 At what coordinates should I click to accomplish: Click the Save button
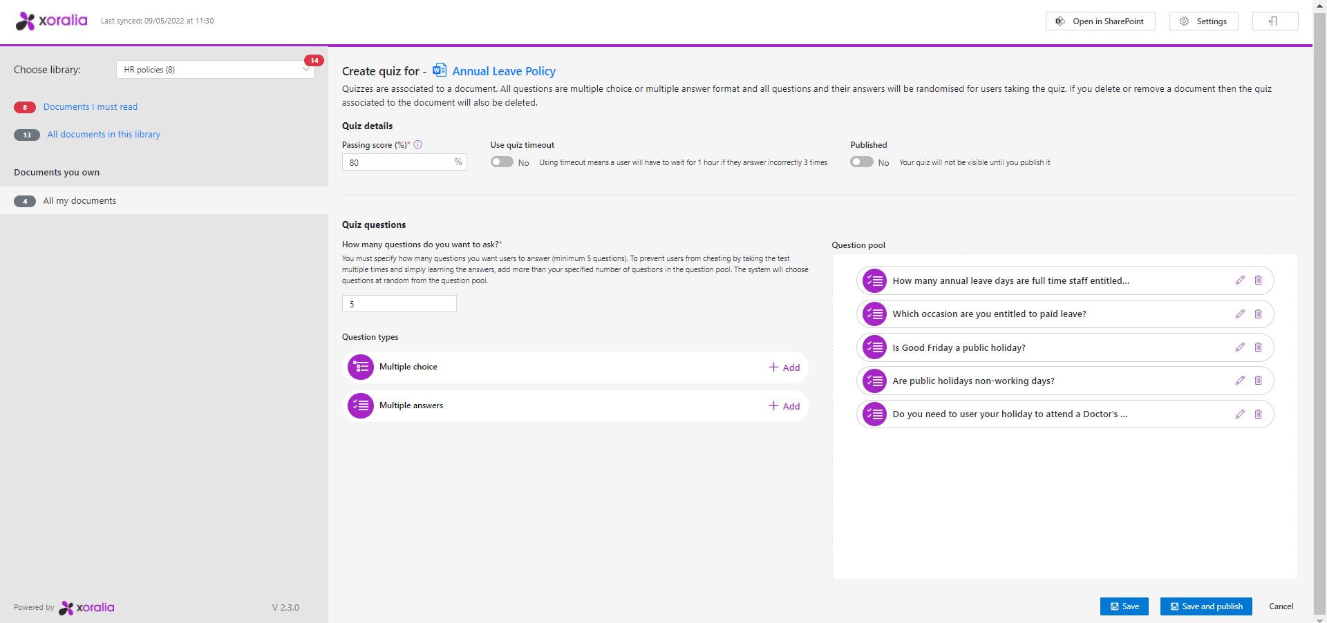1124,606
